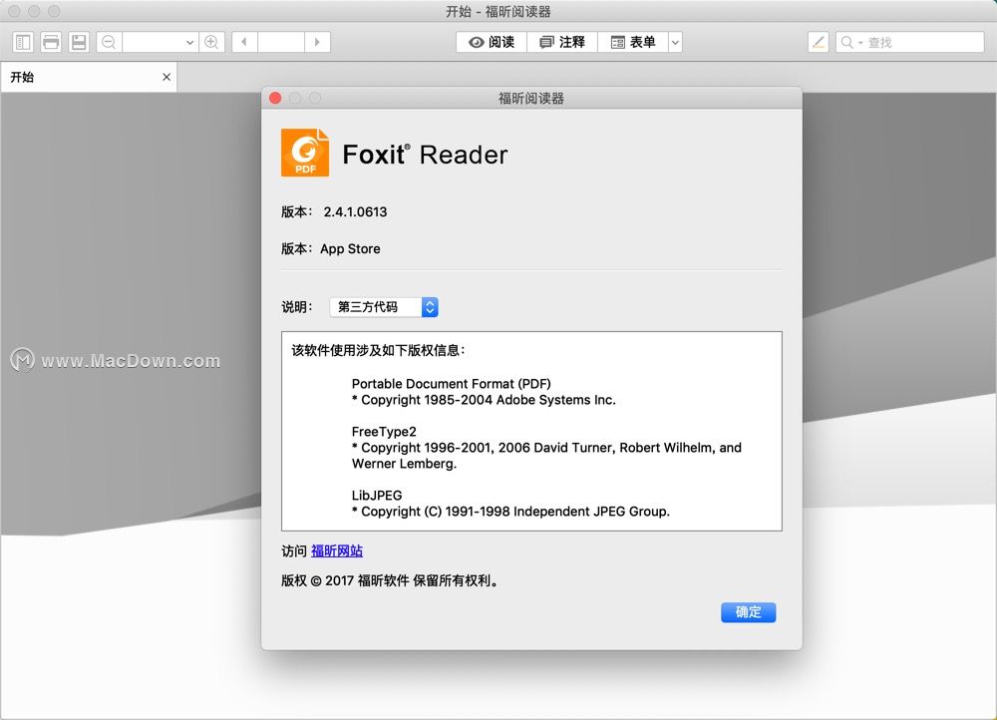Viewport: 997px width, 720px height.
Task: Click the Print icon in toolbar
Action: 51,43
